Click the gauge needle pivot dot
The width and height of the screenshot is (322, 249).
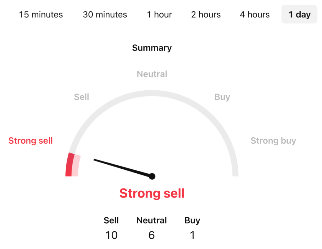click(152, 176)
